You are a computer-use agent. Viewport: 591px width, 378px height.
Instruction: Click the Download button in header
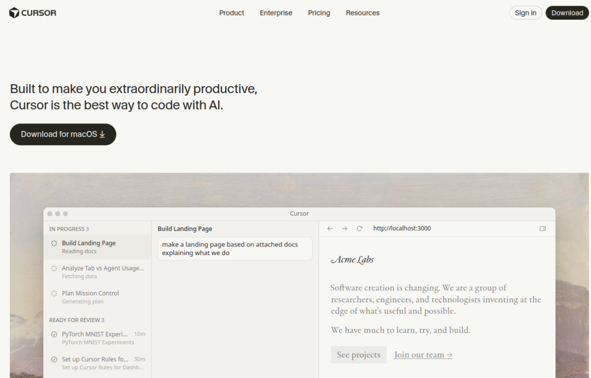click(x=567, y=13)
